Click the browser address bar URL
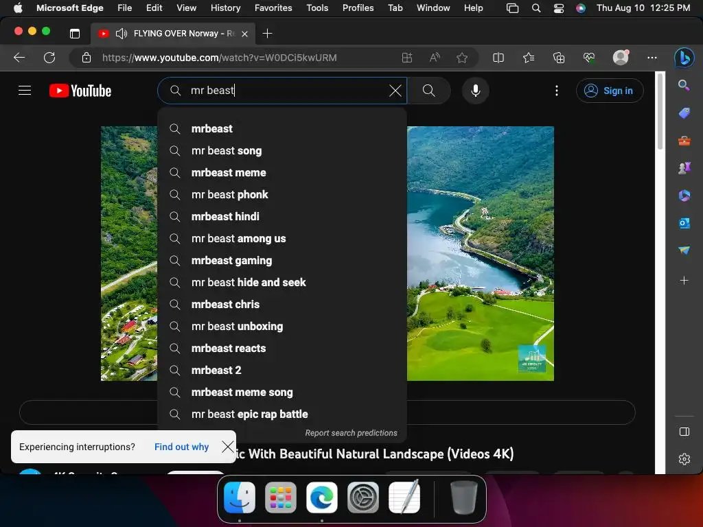 tap(219, 58)
